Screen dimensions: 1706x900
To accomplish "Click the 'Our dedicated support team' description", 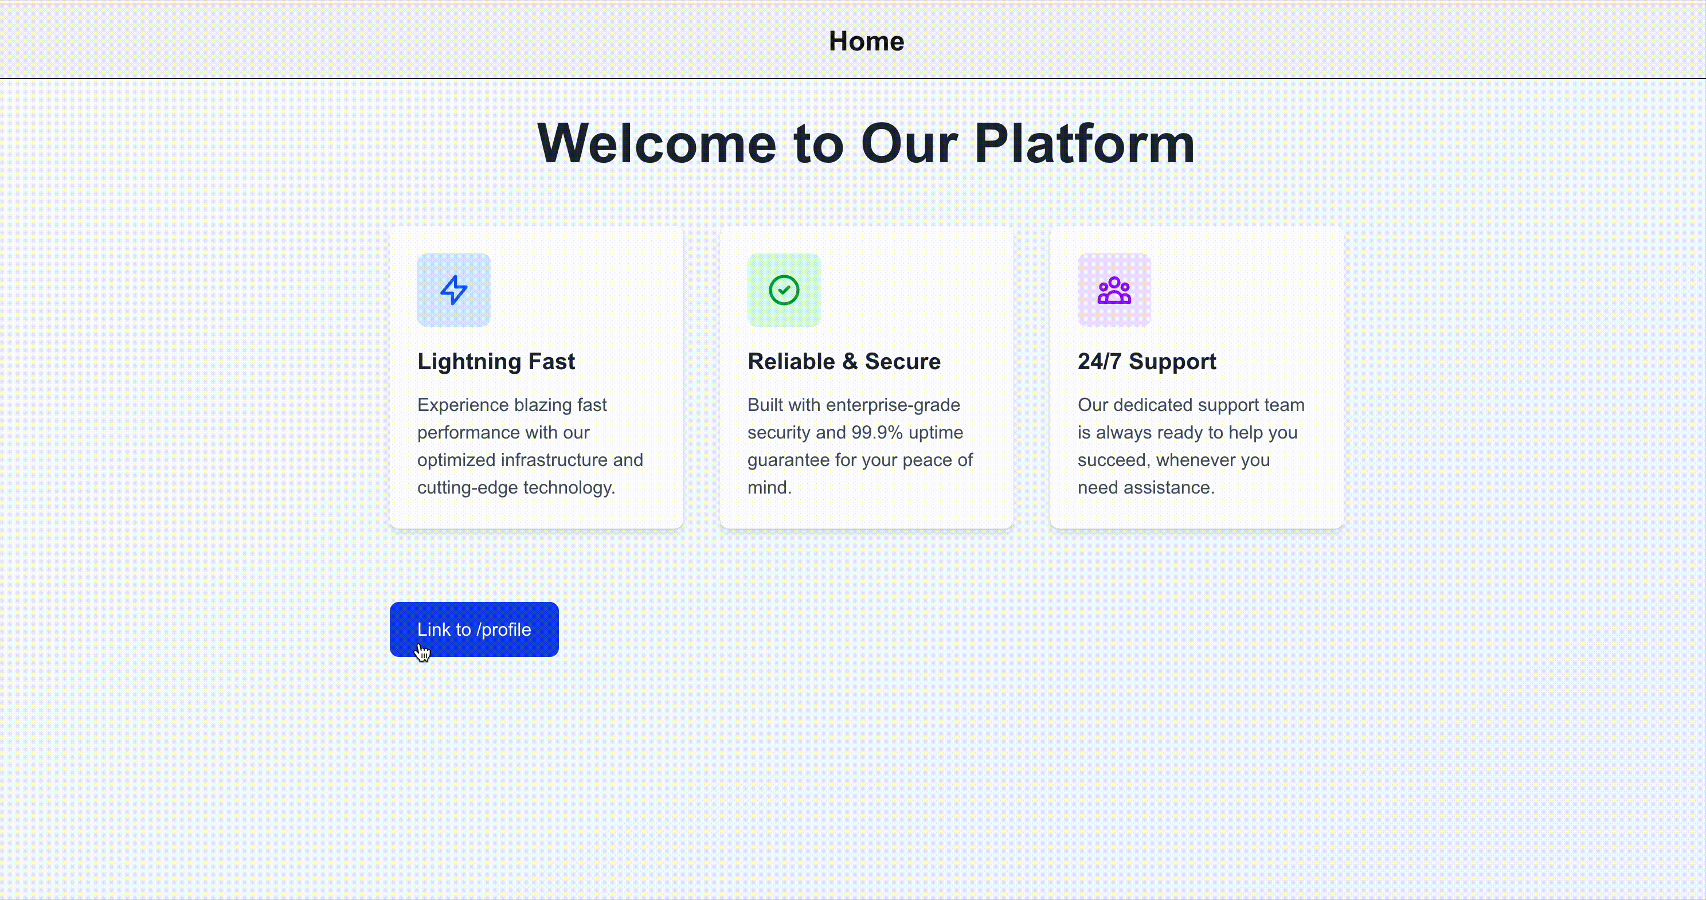I will coord(1191,445).
